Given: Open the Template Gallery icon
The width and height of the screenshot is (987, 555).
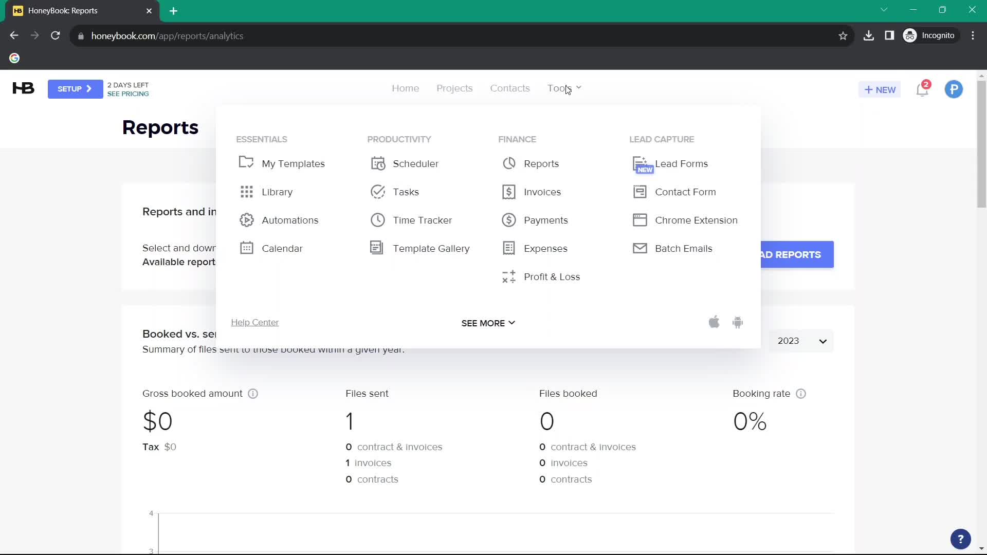Looking at the screenshot, I should (377, 248).
